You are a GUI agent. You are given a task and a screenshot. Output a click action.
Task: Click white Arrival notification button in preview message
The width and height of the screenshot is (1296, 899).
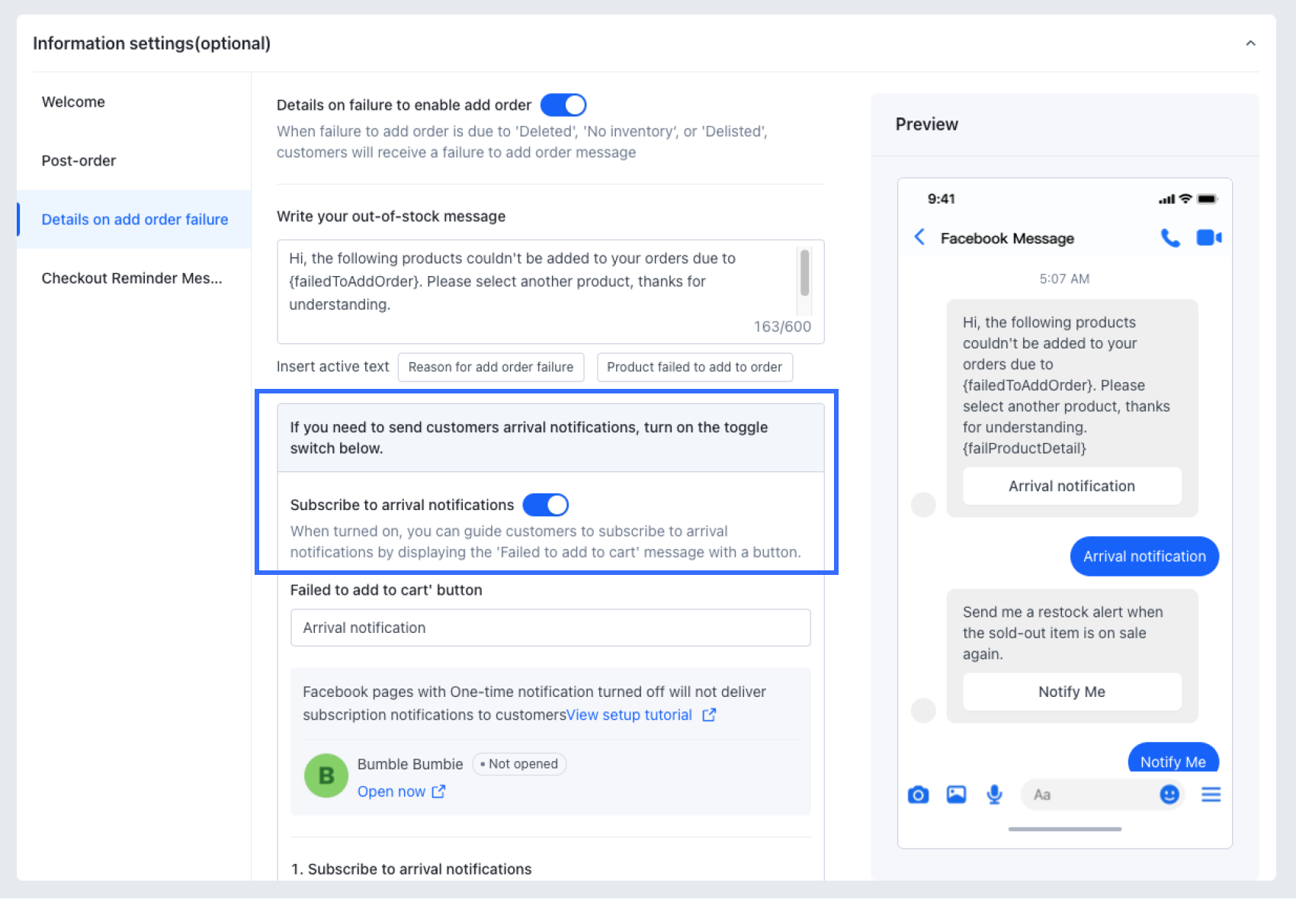1072,486
